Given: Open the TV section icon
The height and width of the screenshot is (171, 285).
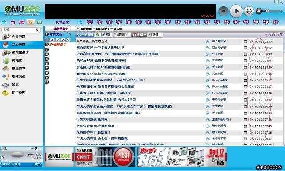Looking at the screenshot, I should point(13,23).
